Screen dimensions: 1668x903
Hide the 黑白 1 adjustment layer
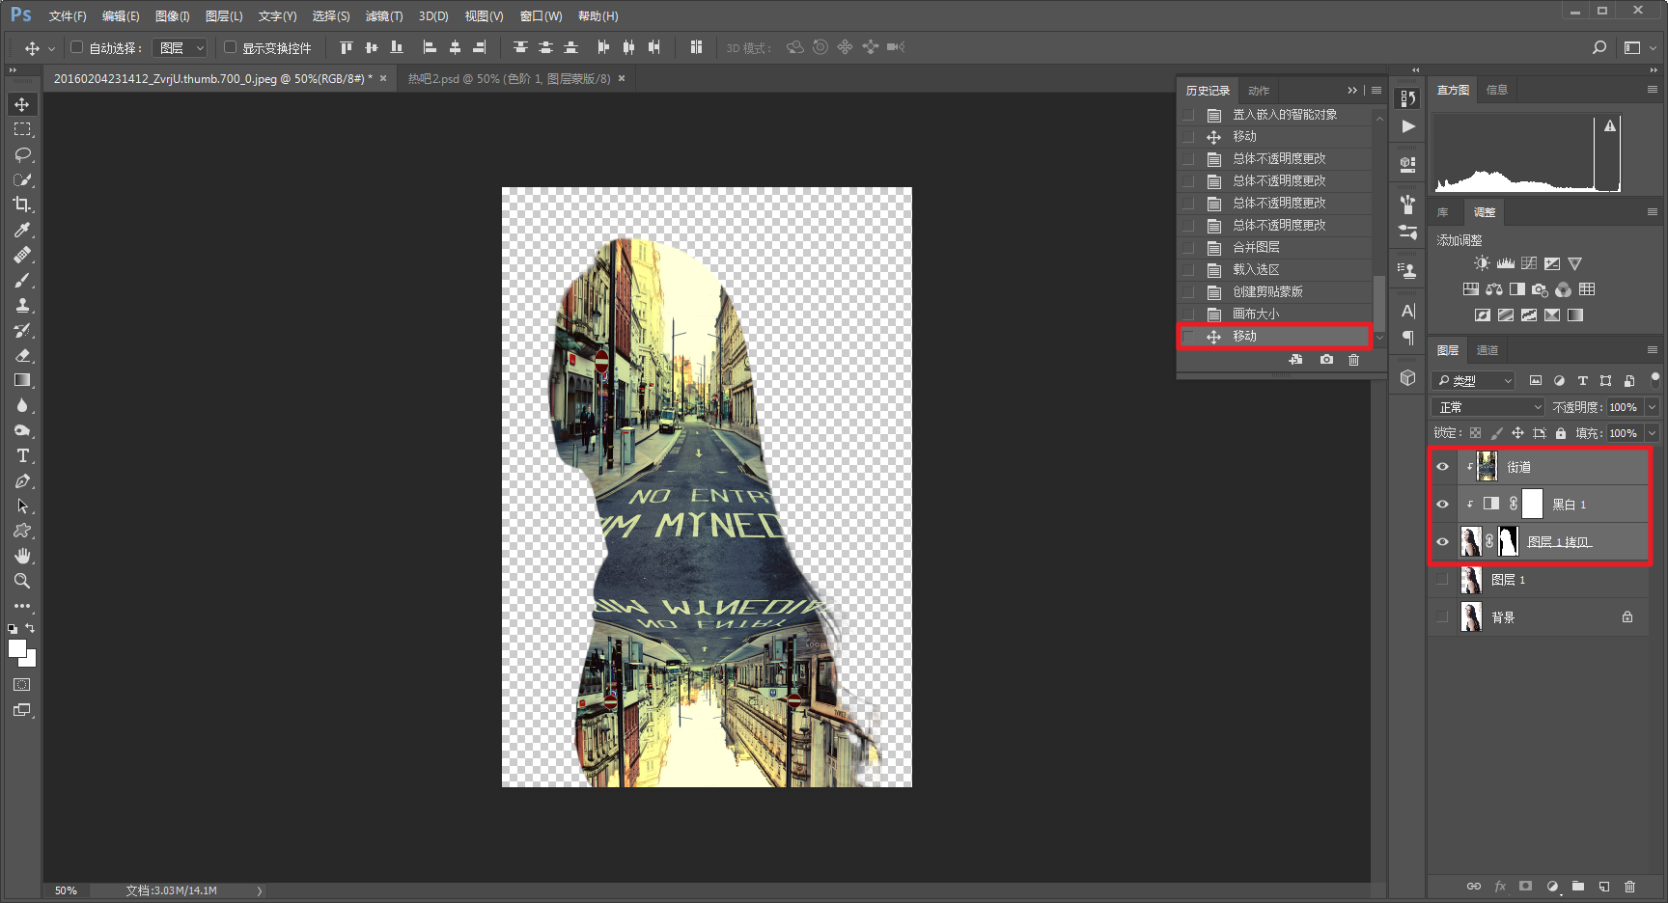pyautogui.click(x=1443, y=505)
